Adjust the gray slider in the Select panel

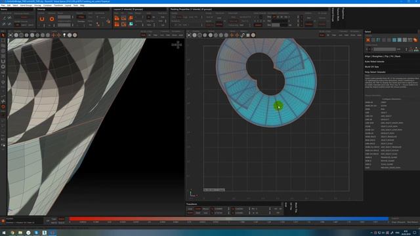[385, 49]
